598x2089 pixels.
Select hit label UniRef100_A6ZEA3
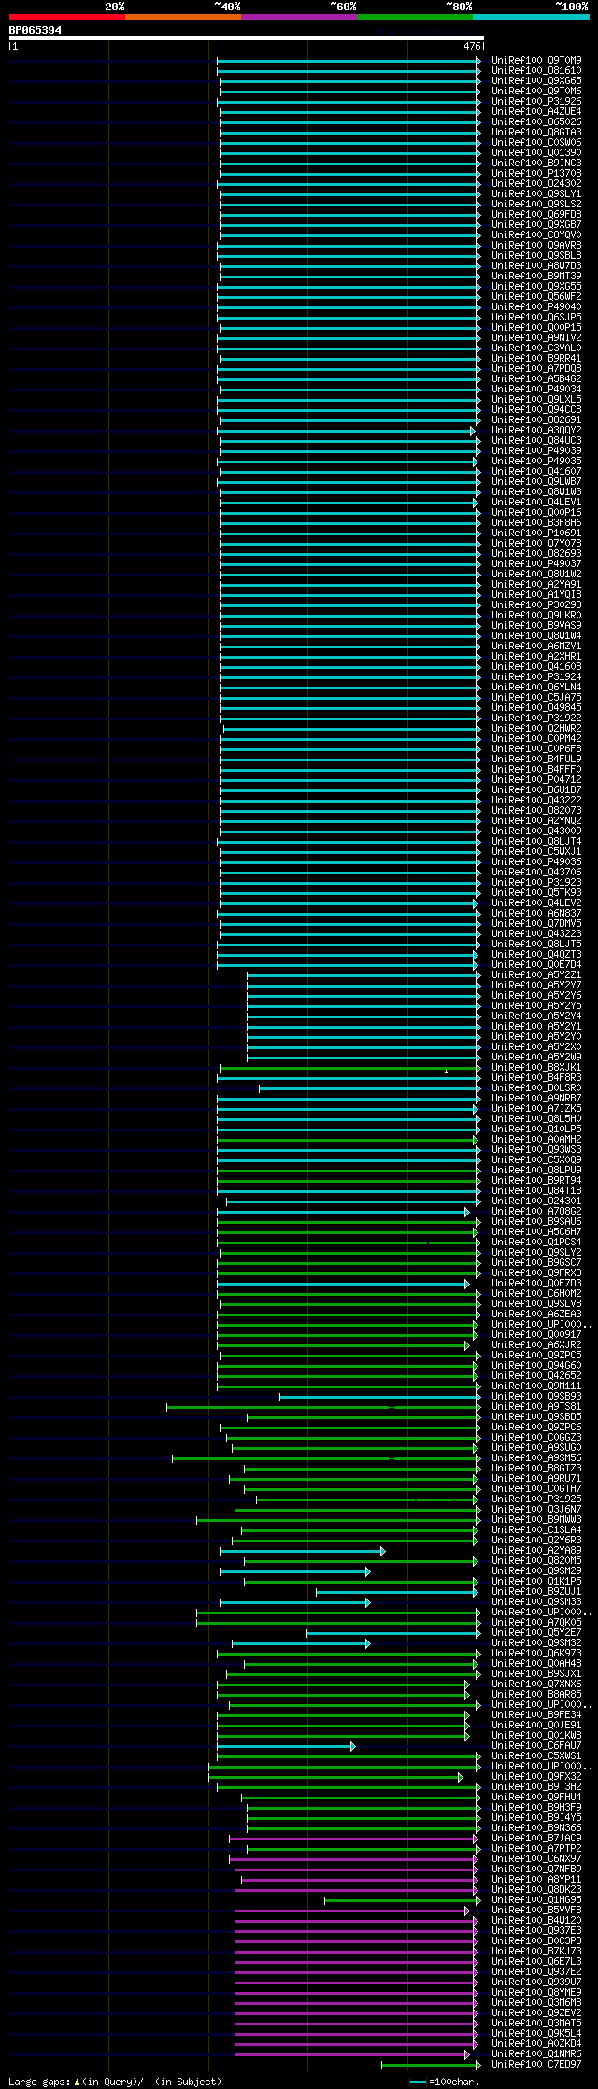[536, 1314]
